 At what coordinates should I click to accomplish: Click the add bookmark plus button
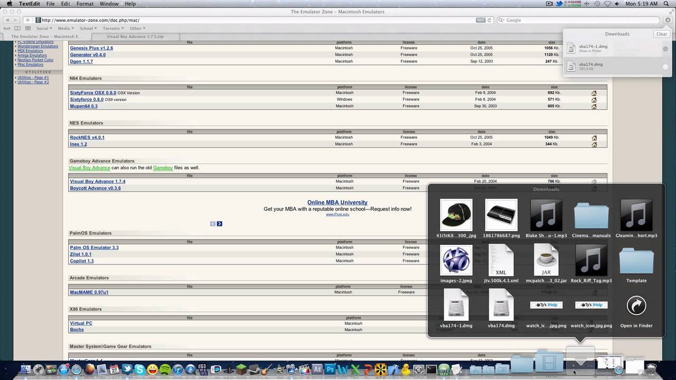coord(27,20)
